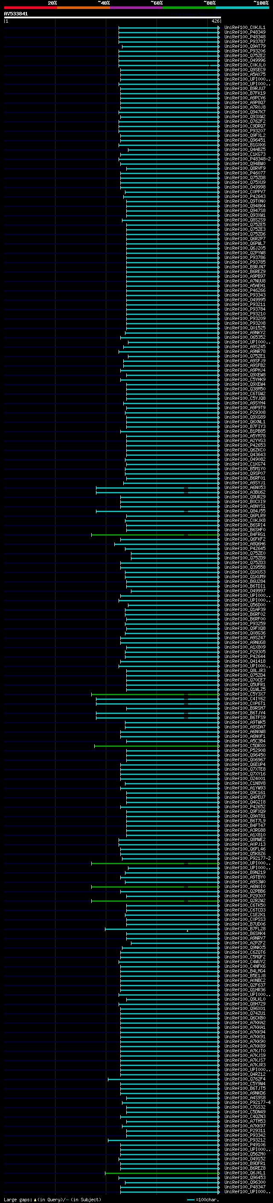
Task: Select UniRef100_P29308 label
Action: [244, 412]
